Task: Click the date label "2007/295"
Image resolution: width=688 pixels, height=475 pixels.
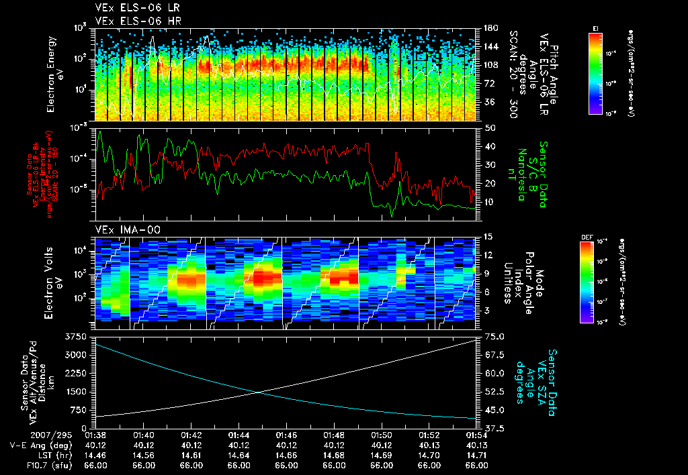Action: [x=52, y=435]
